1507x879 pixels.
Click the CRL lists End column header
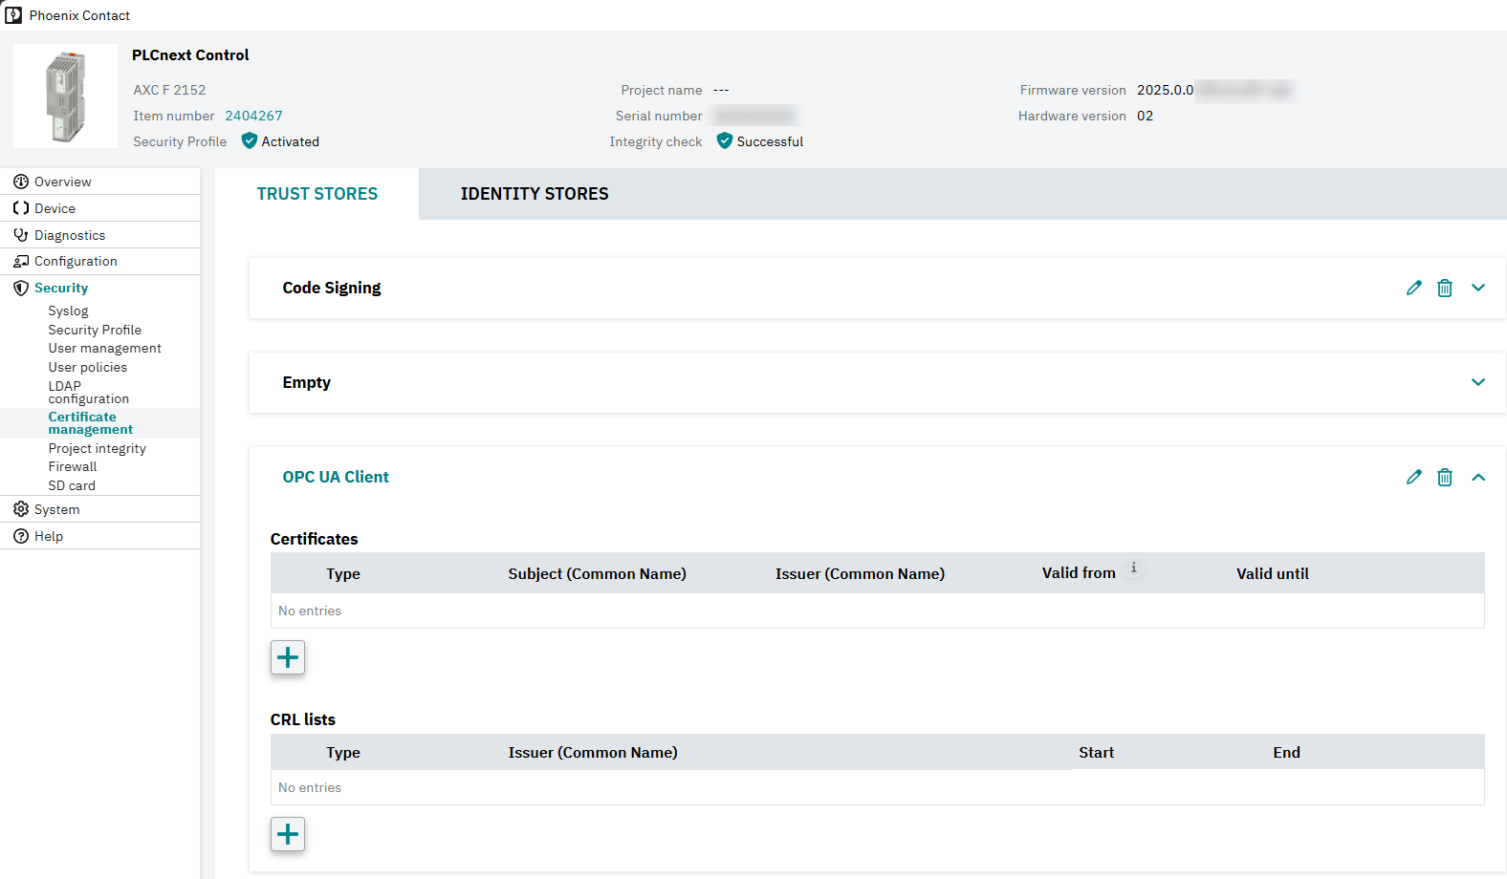pos(1286,752)
